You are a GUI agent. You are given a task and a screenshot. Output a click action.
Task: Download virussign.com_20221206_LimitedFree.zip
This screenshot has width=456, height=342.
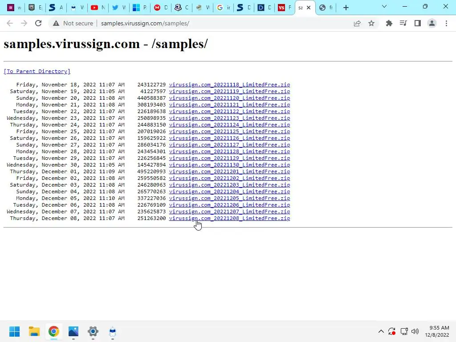pyautogui.click(x=229, y=205)
